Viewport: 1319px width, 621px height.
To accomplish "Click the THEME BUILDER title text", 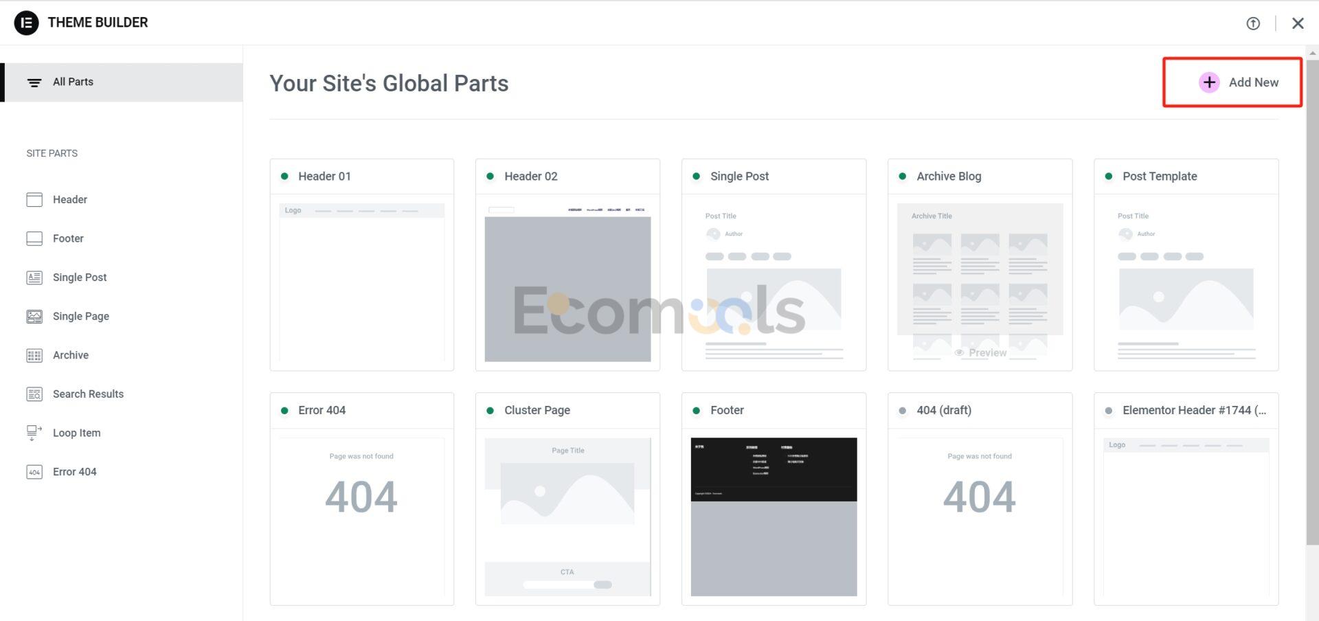I will [x=98, y=23].
